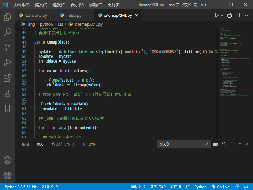Open the Source Control view
The height and width of the screenshot is (190, 253).
8,47
